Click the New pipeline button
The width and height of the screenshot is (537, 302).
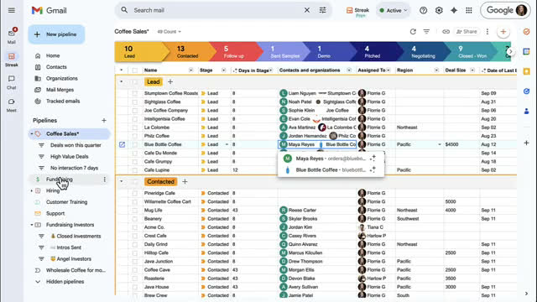[x=56, y=34]
